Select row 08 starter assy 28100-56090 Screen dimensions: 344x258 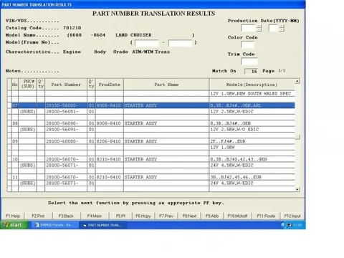(153, 123)
